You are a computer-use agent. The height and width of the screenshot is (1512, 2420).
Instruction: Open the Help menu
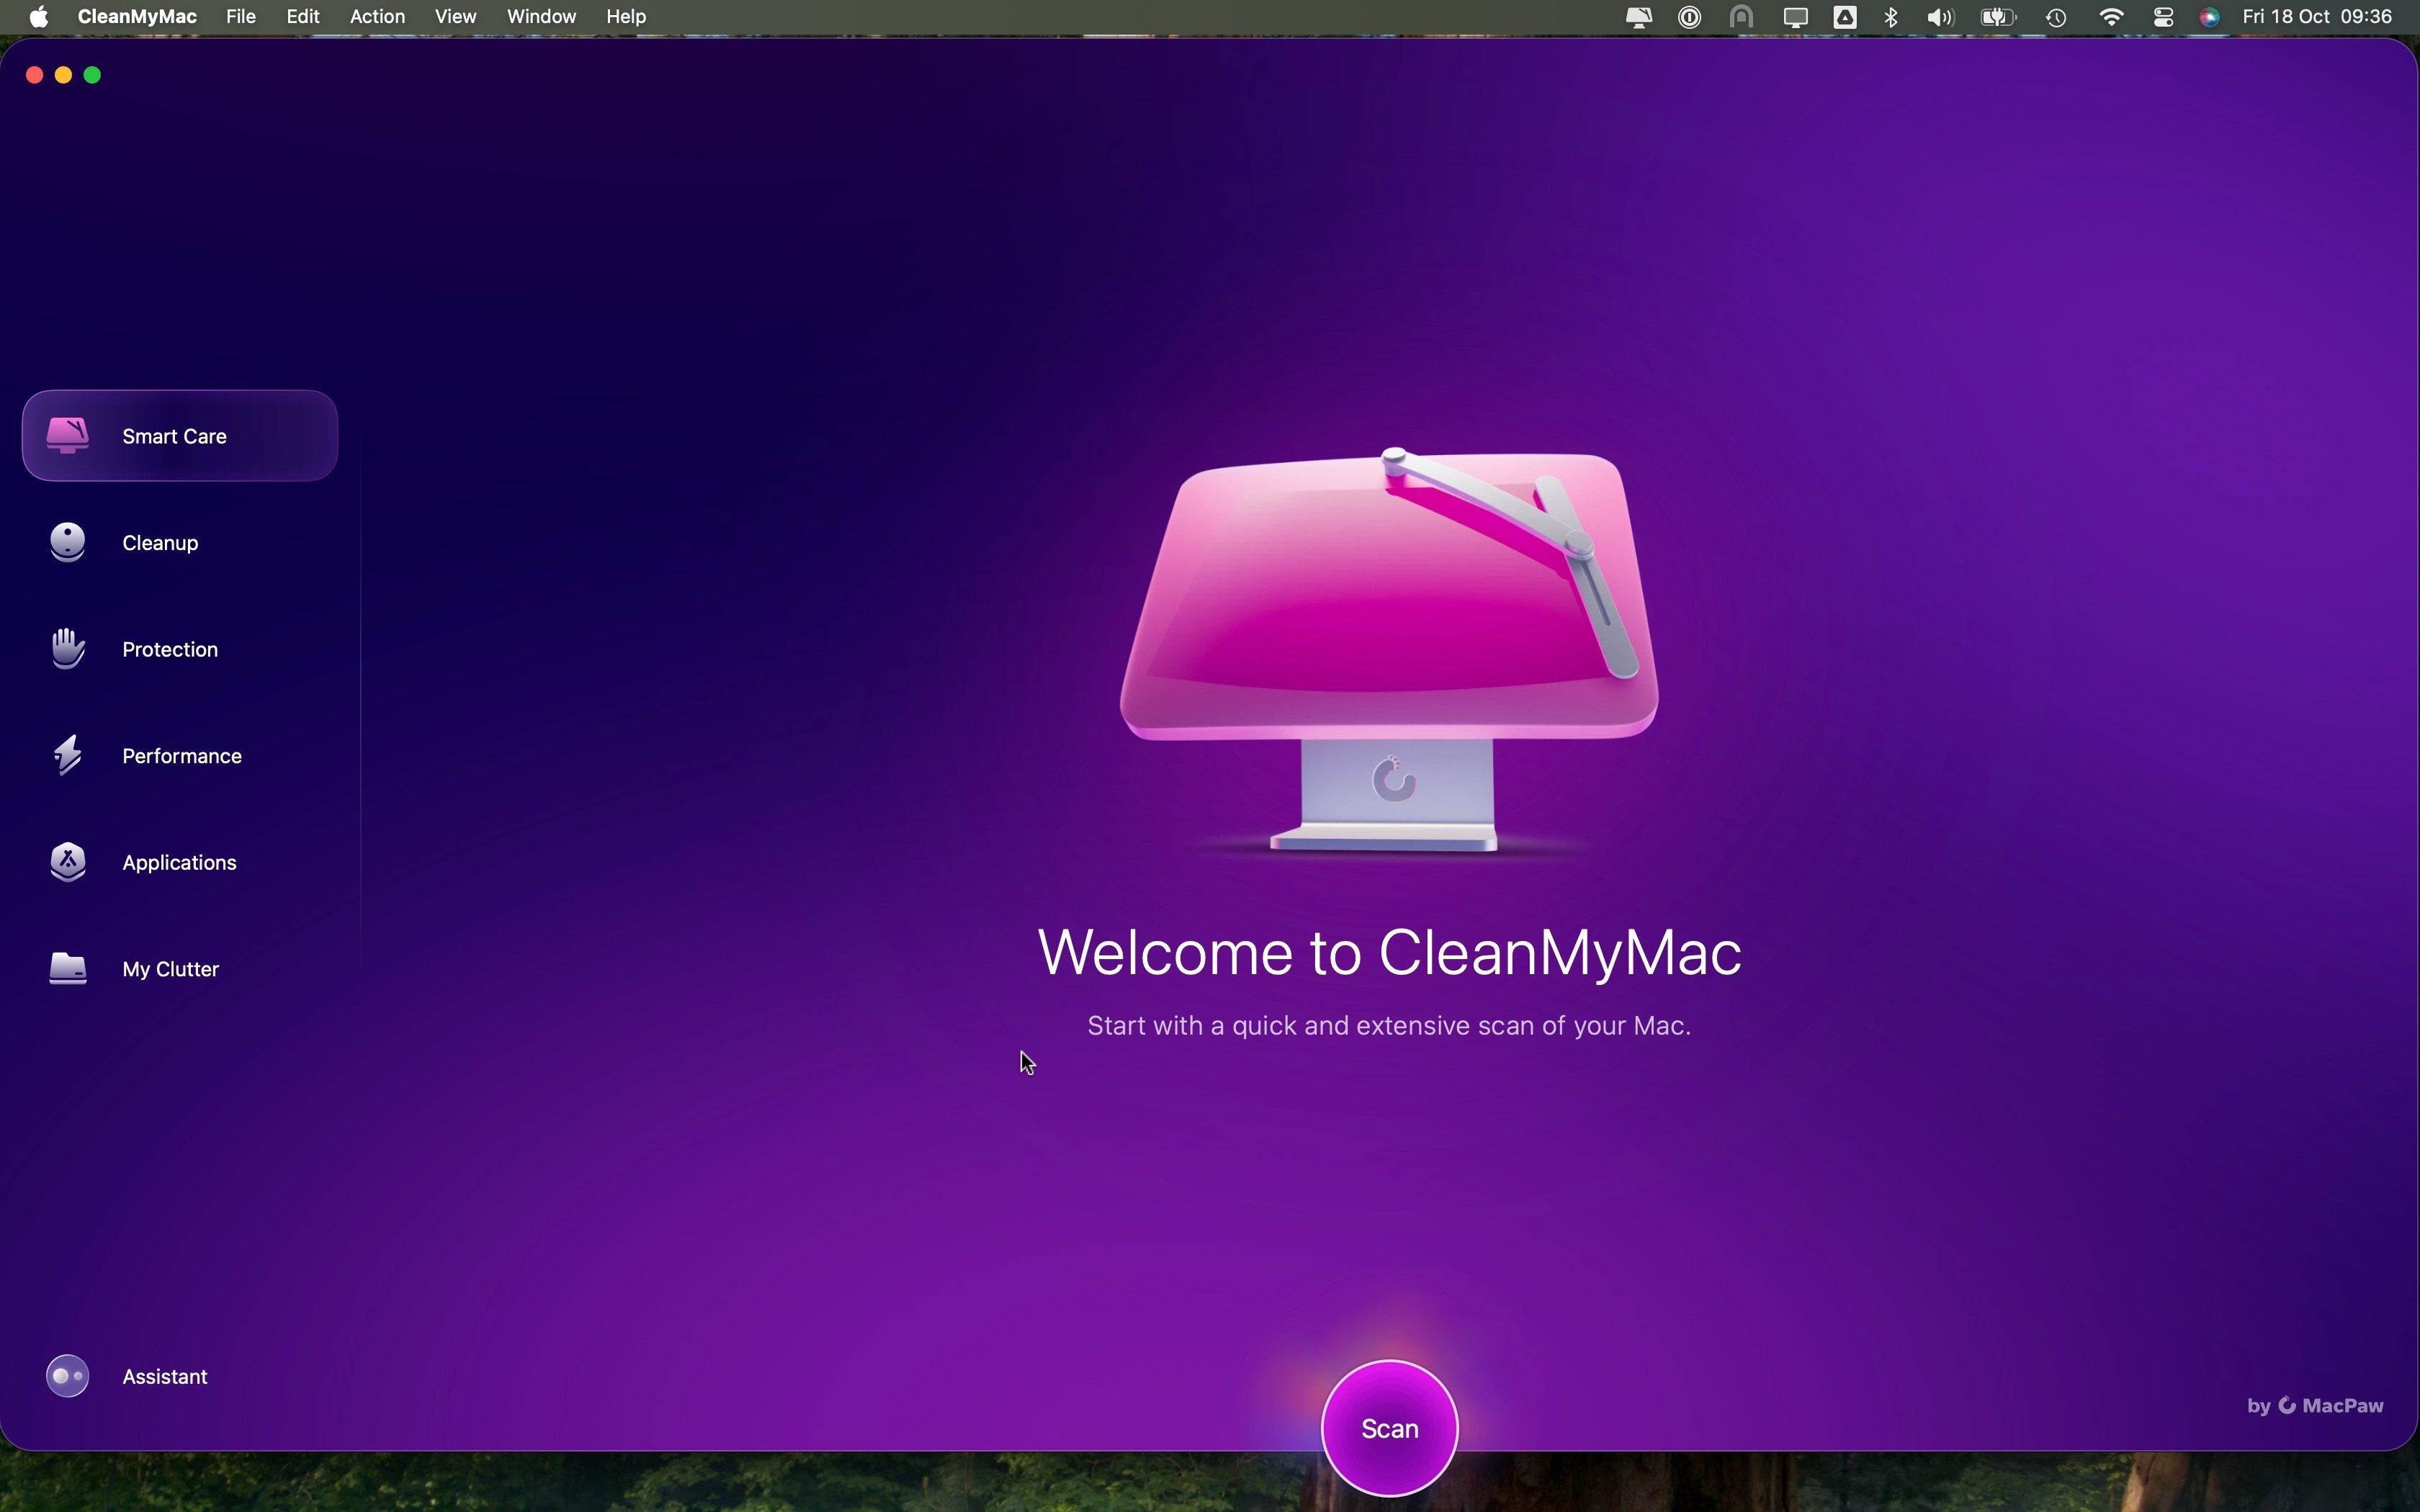[627, 17]
